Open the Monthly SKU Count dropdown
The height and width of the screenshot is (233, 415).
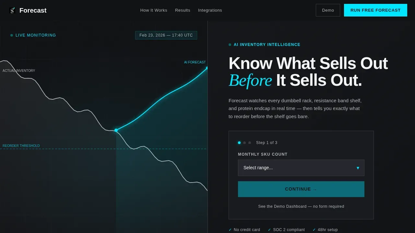pos(301,168)
